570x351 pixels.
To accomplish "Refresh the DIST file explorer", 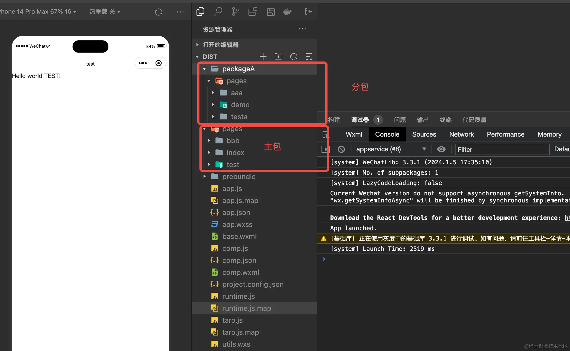I will pyautogui.click(x=294, y=57).
